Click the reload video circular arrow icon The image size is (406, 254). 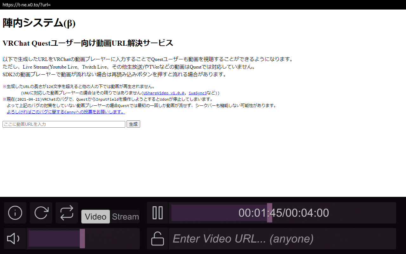pyautogui.click(x=41, y=213)
